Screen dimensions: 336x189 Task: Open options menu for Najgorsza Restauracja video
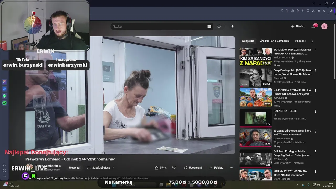[x=315, y=90]
